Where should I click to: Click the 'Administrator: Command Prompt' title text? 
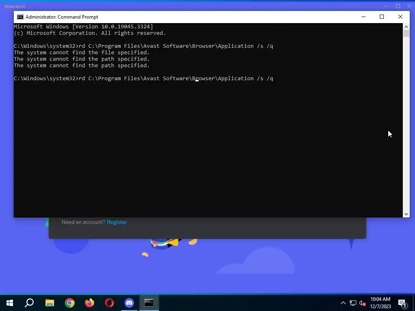coord(62,17)
